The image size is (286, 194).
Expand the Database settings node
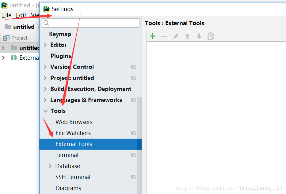pyautogui.click(x=50, y=166)
